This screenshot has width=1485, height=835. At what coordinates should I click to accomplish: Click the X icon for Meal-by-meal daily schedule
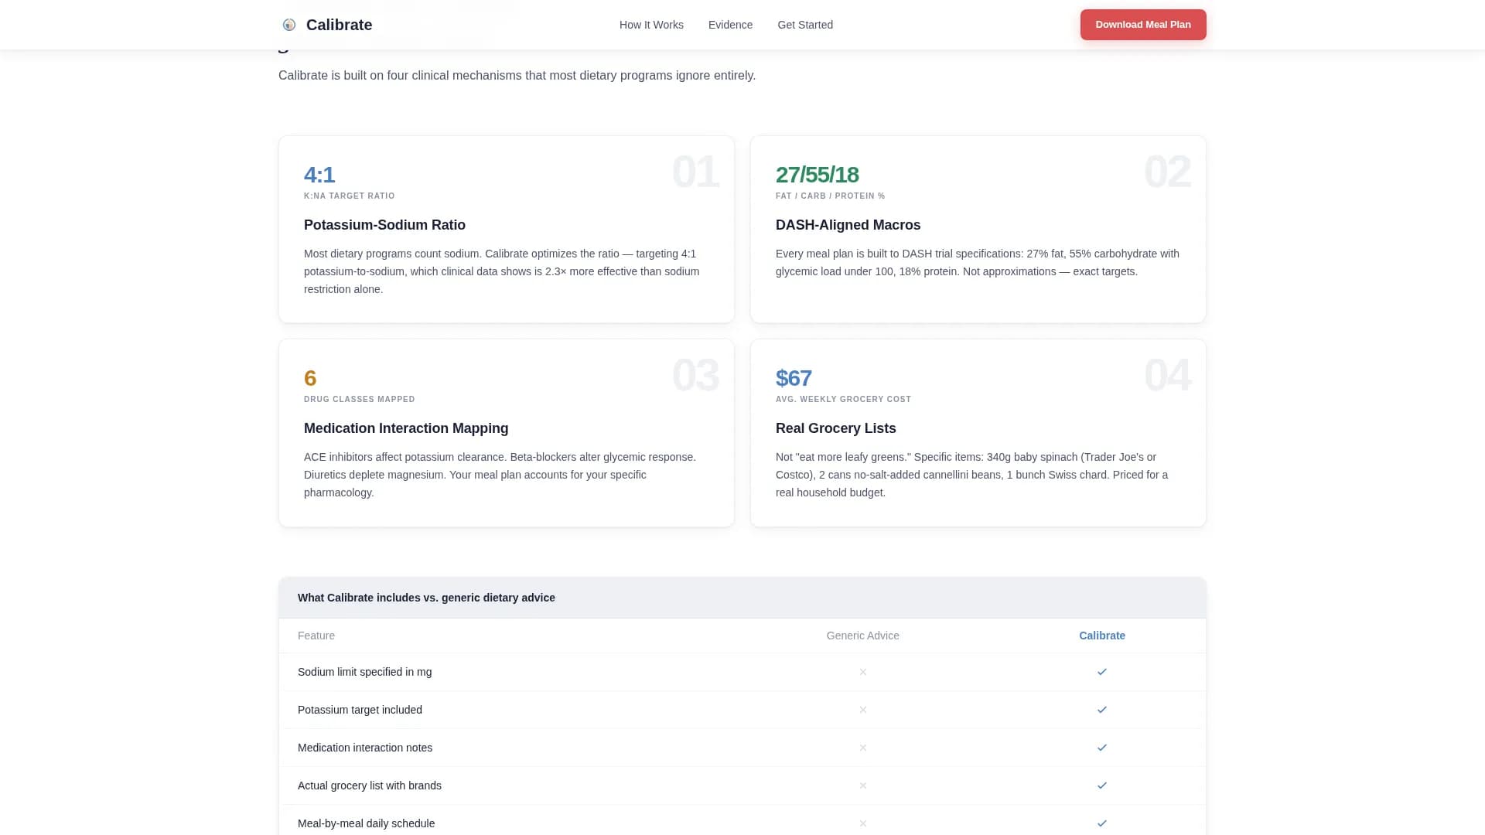863,823
